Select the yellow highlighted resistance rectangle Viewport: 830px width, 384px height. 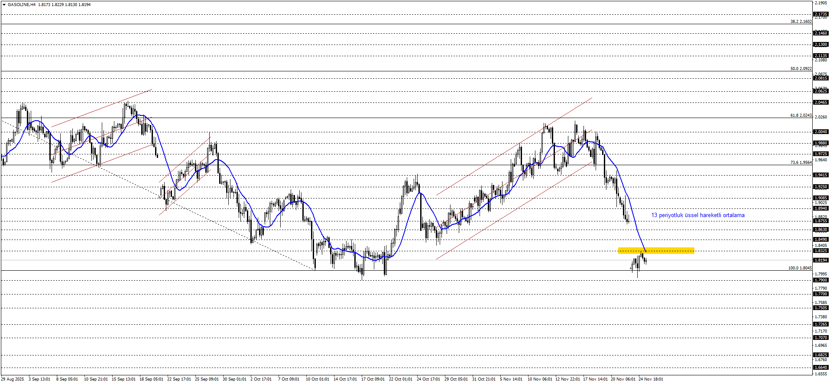pos(656,250)
